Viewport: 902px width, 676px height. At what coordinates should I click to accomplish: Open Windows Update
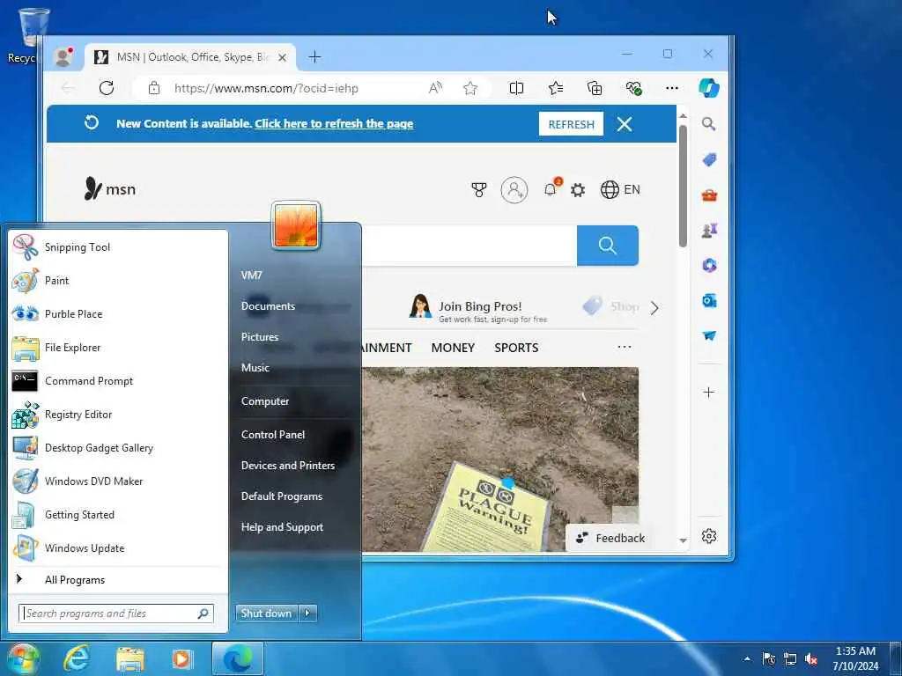[x=117, y=547]
